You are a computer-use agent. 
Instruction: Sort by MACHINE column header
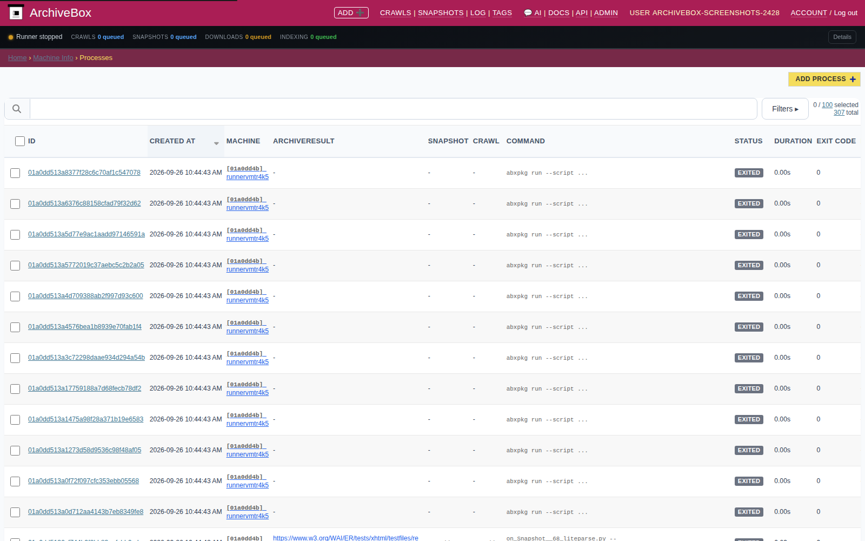coord(243,141)
